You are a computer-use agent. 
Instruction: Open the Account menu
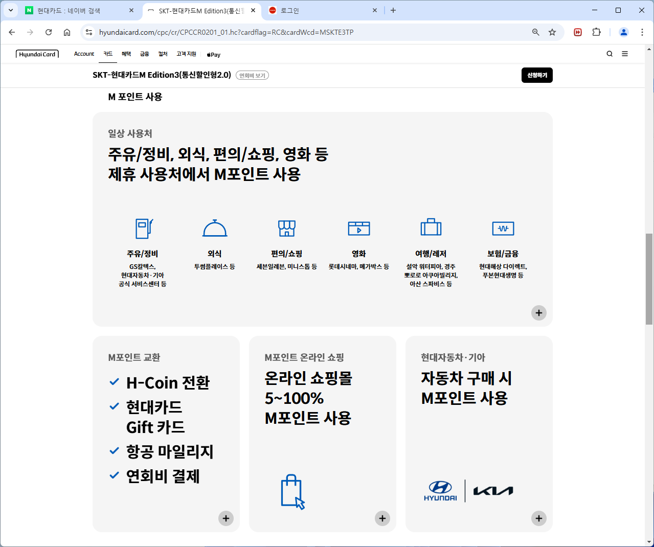(x=84, y=54)
